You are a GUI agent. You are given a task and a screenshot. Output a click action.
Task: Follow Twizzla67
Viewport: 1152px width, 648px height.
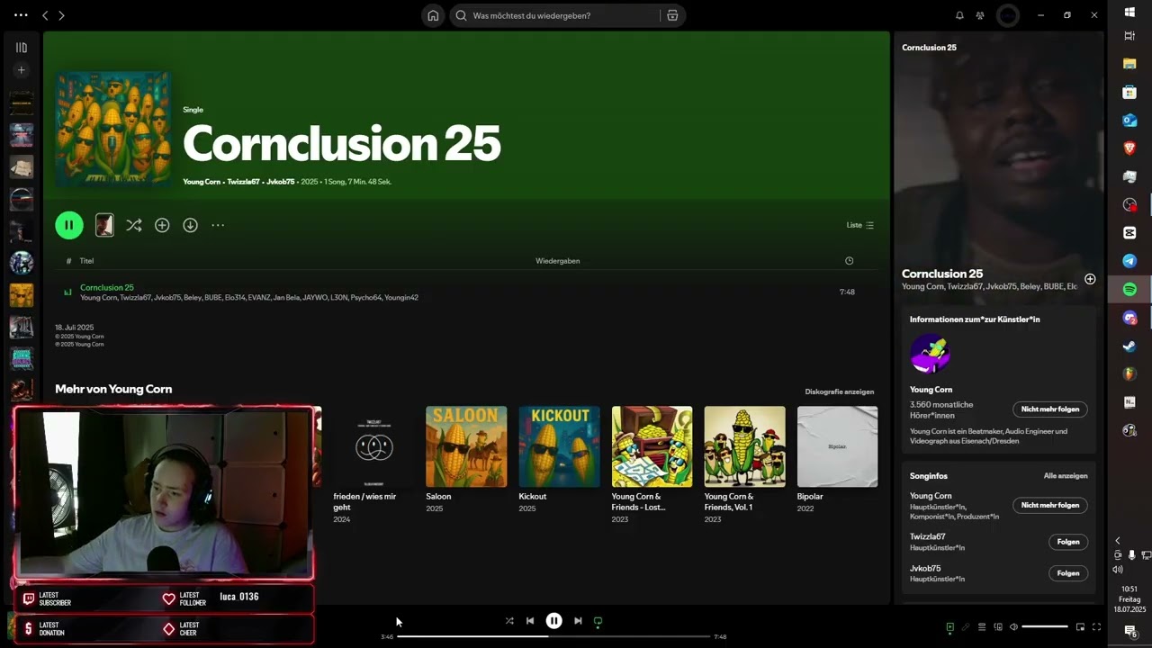click(x=1068, y=542)
